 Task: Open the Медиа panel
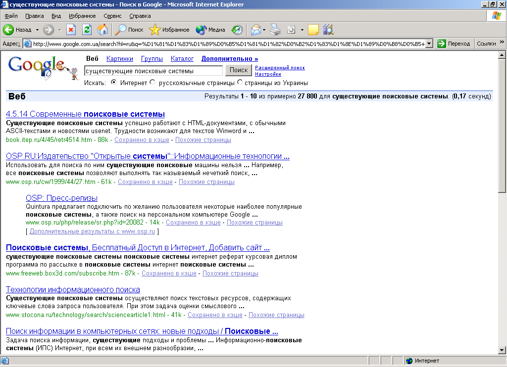pyautogui.click(x=210, y=30)
